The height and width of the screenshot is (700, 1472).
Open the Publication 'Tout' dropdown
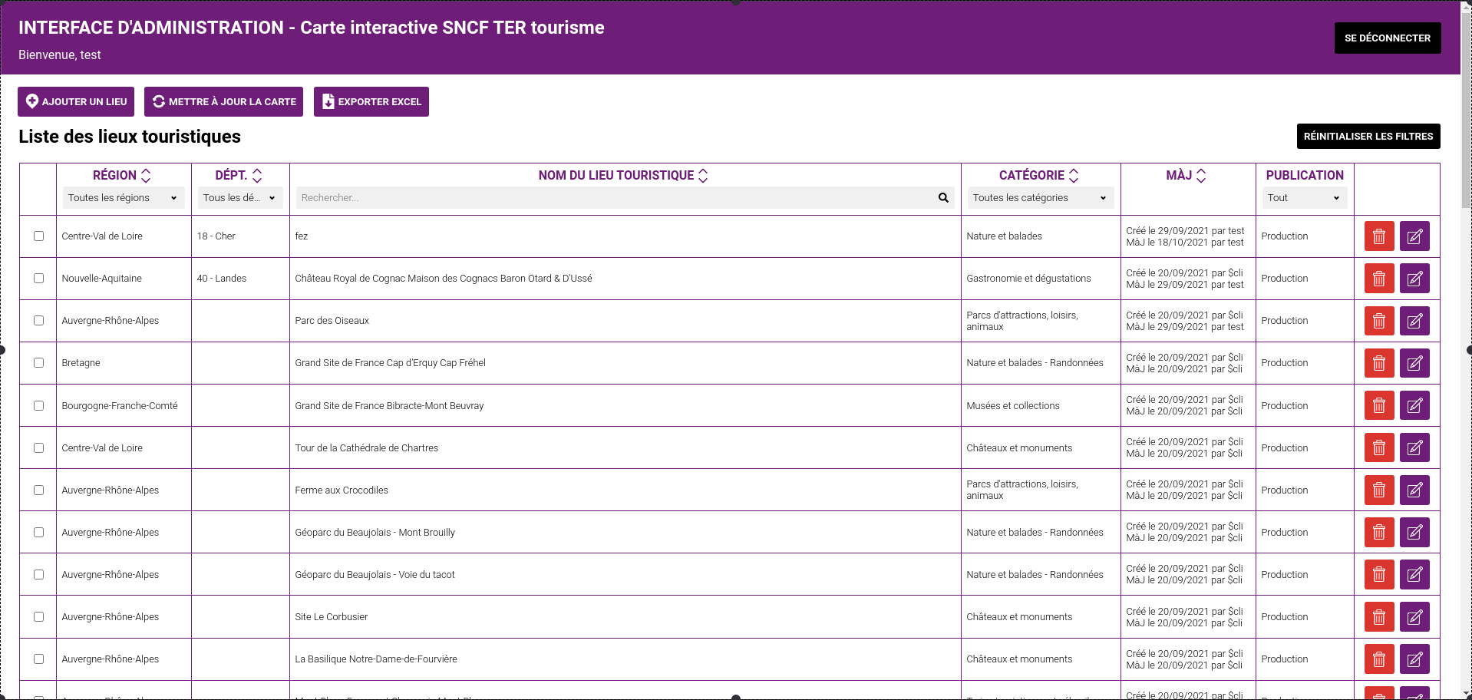tap(1303, 198)
